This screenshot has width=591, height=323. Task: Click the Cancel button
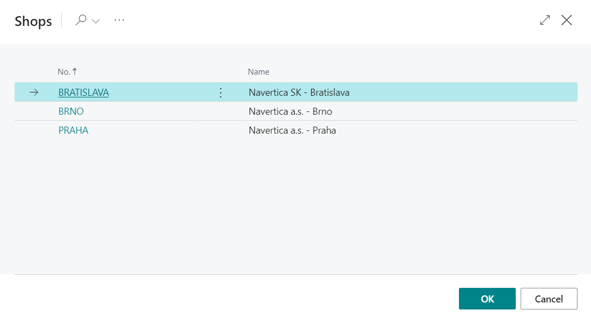[549, 299]
